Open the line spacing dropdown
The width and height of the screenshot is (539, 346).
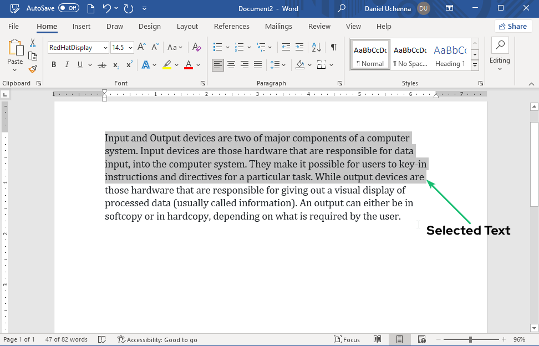point(283,64)
